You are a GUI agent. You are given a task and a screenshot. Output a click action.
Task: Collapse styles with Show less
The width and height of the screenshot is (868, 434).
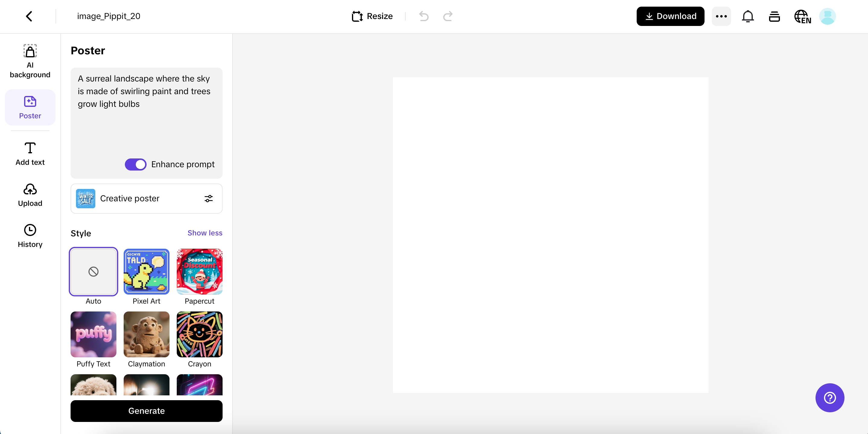click(204, 233)
